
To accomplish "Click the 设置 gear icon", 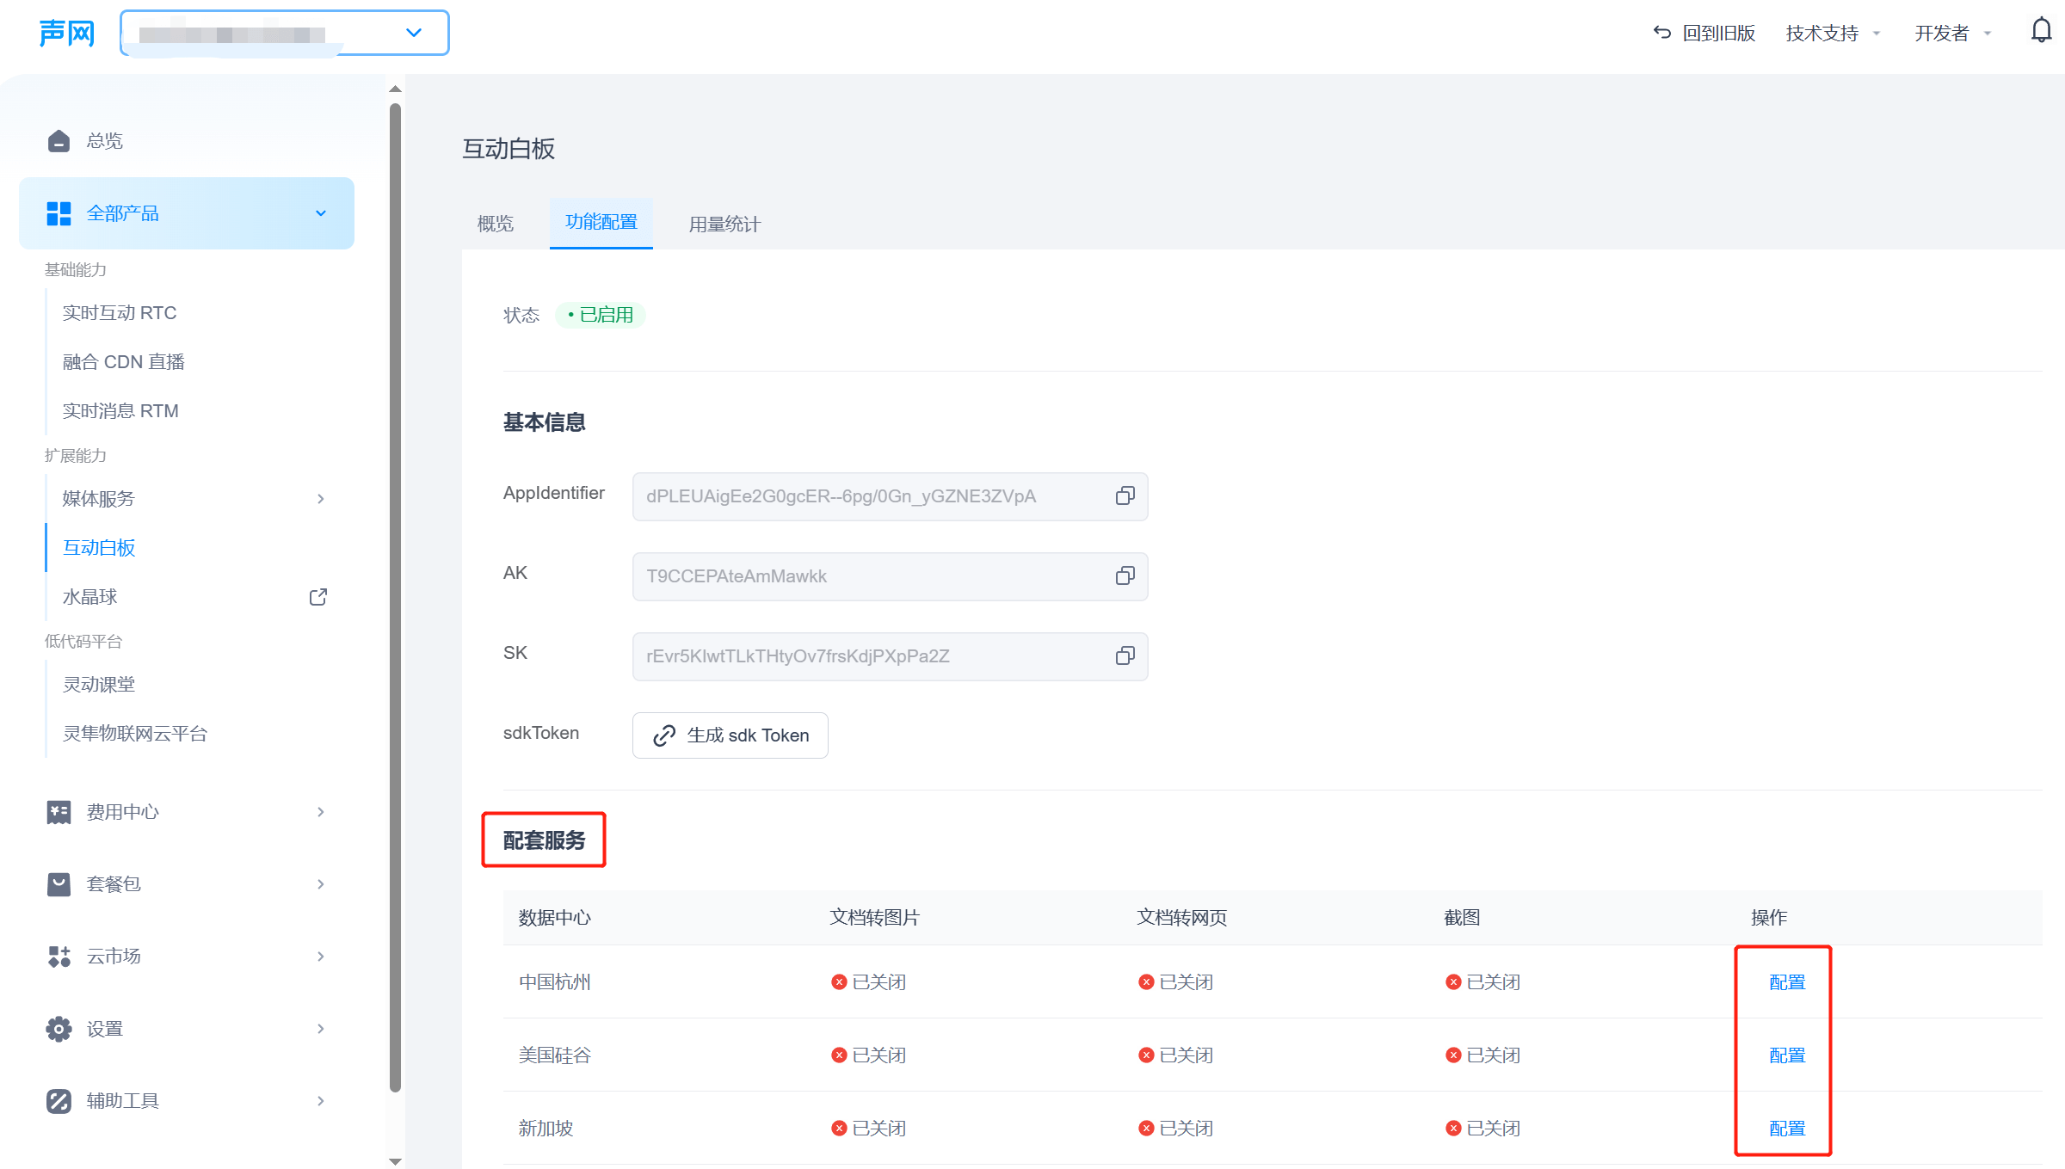I will point(59,1029).
